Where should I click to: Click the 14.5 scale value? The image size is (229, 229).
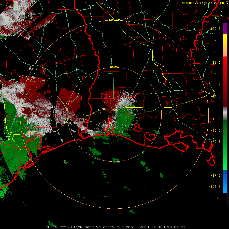[x=217, y=96]
